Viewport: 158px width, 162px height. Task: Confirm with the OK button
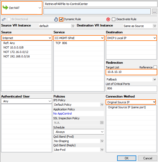127,158
